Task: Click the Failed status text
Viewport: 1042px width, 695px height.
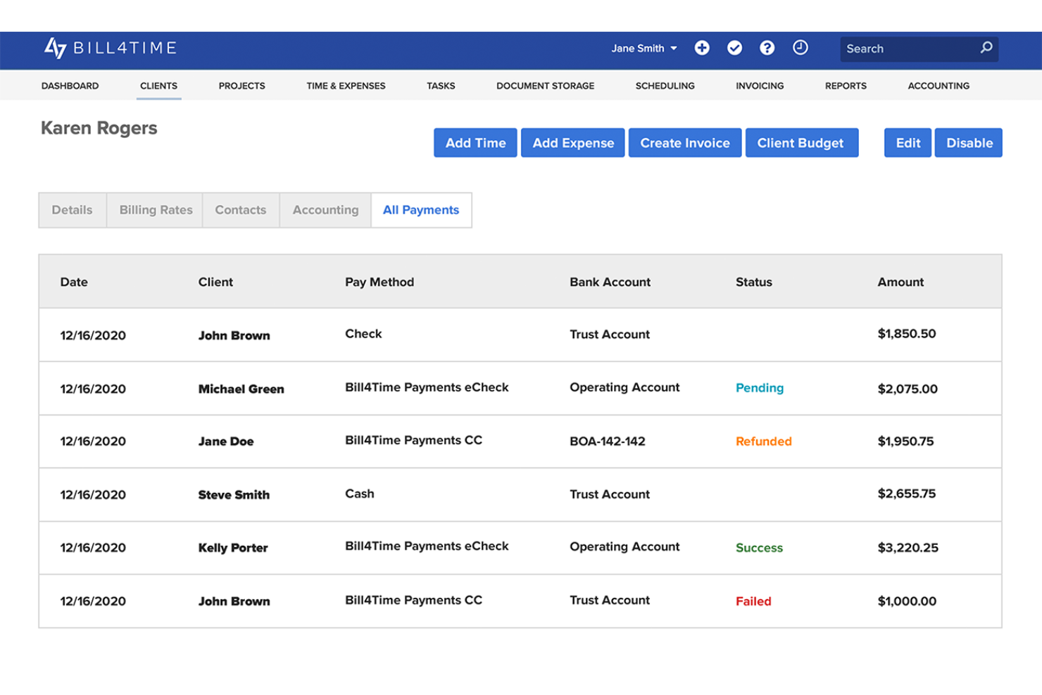Action: tap(753, 601)
